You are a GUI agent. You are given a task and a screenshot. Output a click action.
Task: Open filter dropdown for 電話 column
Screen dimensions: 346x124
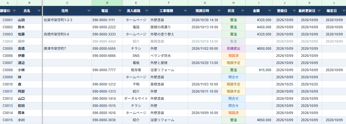[120, 11]
